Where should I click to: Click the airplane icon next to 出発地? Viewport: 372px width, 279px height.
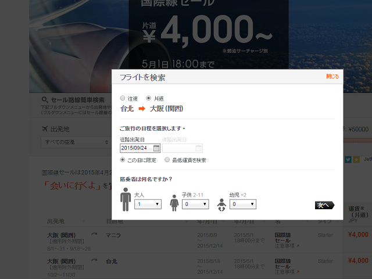45,129
